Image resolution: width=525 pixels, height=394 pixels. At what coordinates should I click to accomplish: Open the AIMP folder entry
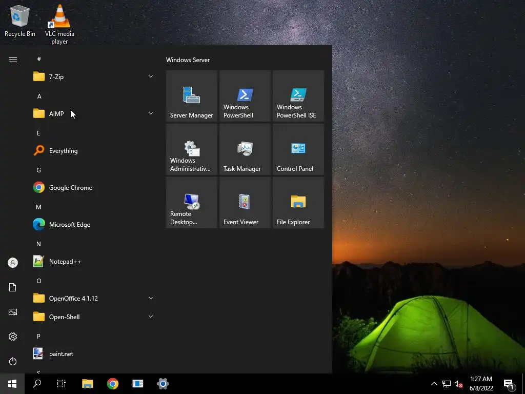(93, 113)
